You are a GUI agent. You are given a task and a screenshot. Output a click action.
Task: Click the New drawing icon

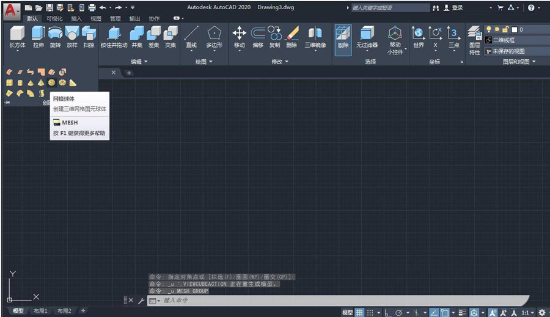click(28, 7)
